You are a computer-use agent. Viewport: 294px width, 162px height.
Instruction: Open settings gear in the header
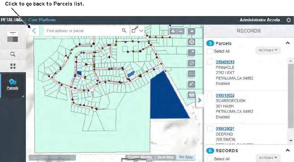coord(288,20)
